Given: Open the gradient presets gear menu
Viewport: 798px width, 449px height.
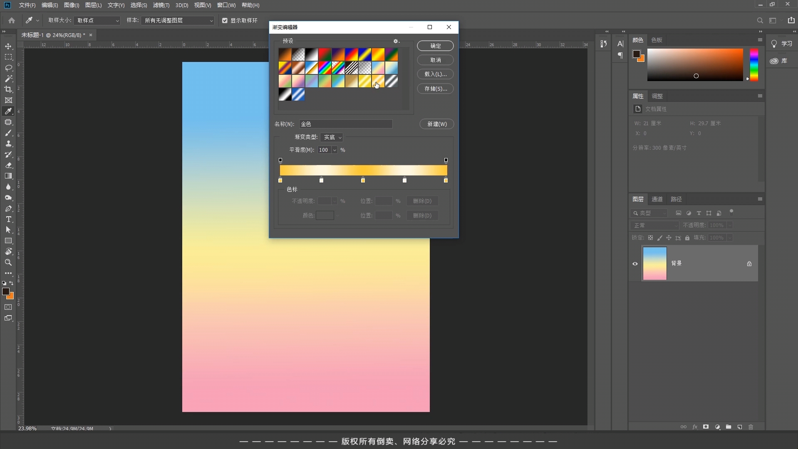Looking at the screenshot, I should tap(396, 41).
